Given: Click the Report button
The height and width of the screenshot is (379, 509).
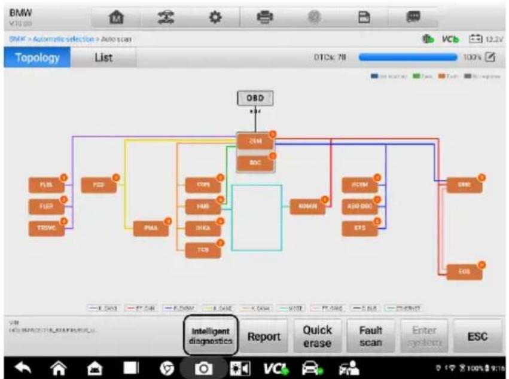Looking at the screenshot, I should [x=264, y=336].
